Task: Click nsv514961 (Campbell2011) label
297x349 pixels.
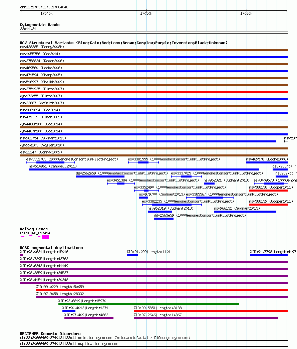Action: tap(53, 166)
